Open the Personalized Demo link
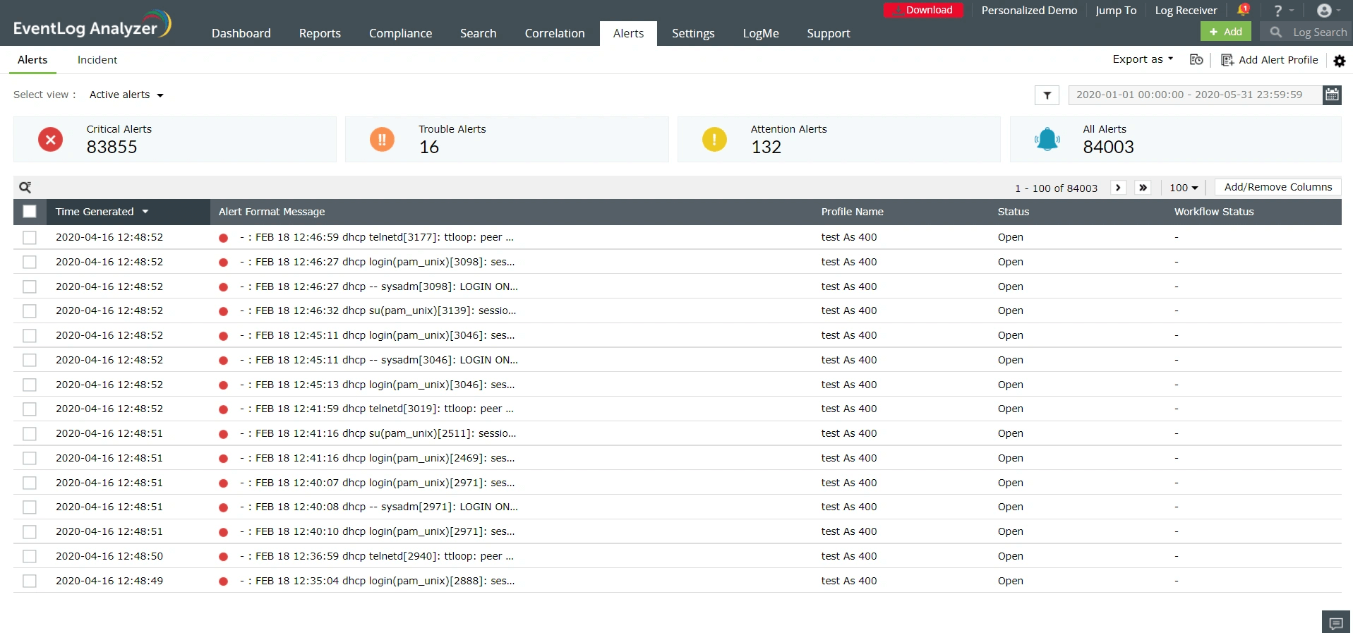 [1029, 11]
